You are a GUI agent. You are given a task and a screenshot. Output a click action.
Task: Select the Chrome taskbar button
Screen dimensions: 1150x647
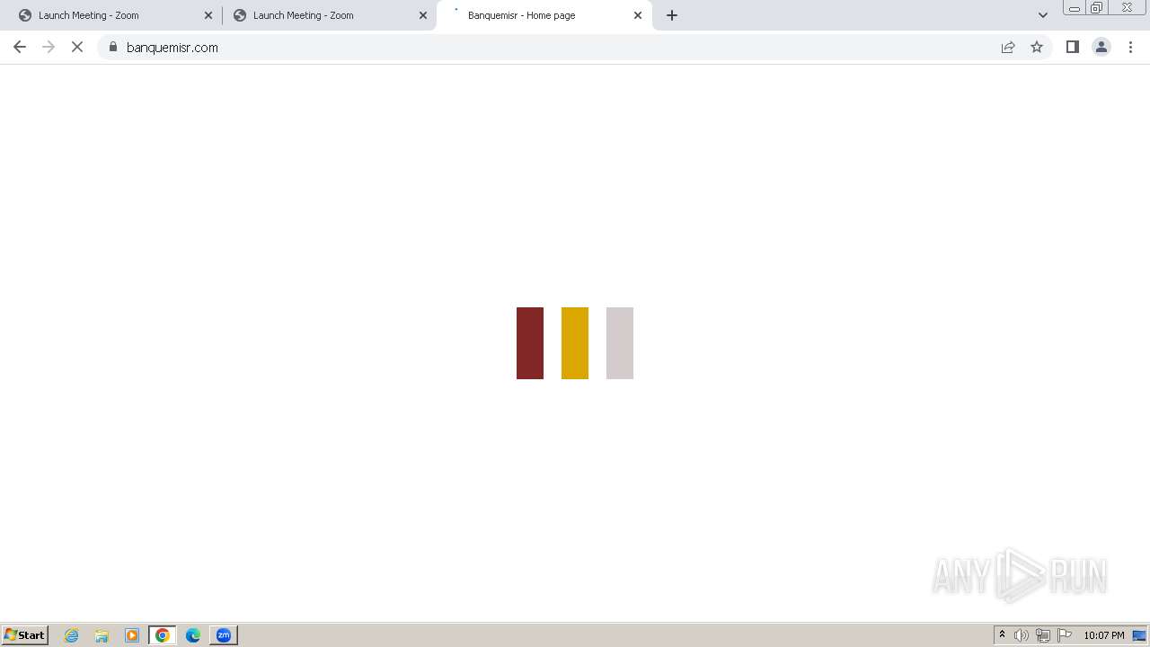[163, 635]
